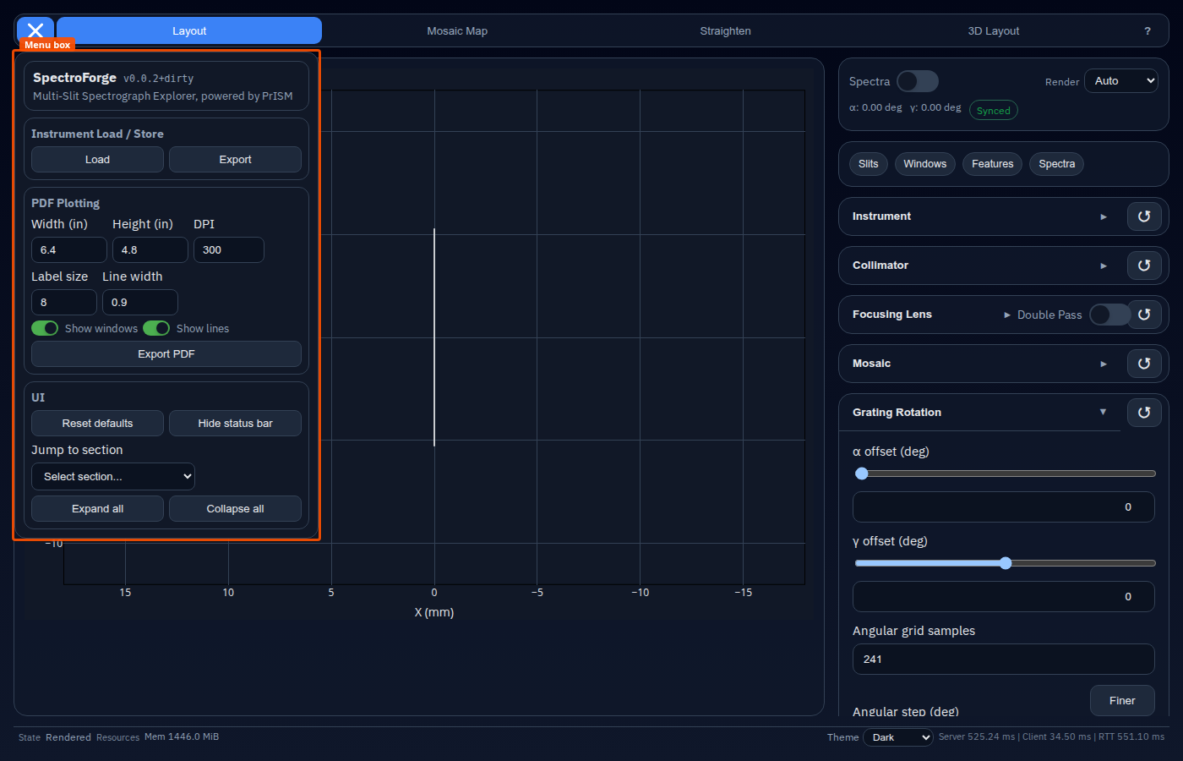Open the Straighten tab

[x=725, y=30]
